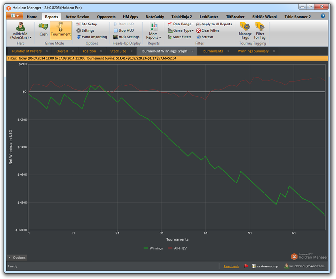Open the Settings gear option
The image size is (336, 279).
[85, 30]
